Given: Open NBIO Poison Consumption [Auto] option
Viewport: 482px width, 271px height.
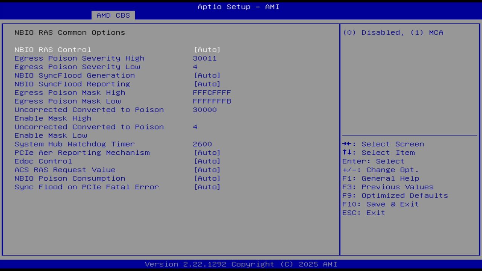Looking at the screenshot, I should [x=207, y=178].
